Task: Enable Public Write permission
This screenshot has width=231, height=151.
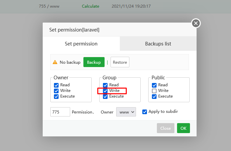Action: pyautogui.click(x=154, y=91)
